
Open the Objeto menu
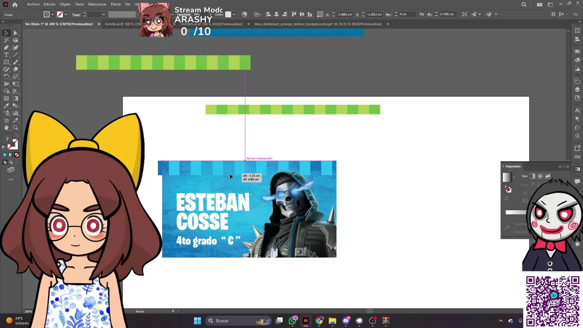(65, 4)
